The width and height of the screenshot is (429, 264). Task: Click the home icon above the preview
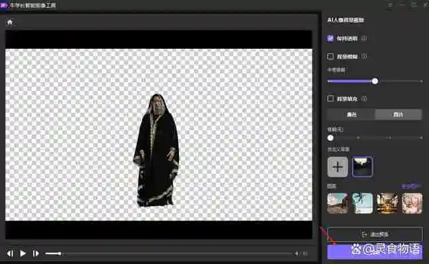tap(10, 22)
